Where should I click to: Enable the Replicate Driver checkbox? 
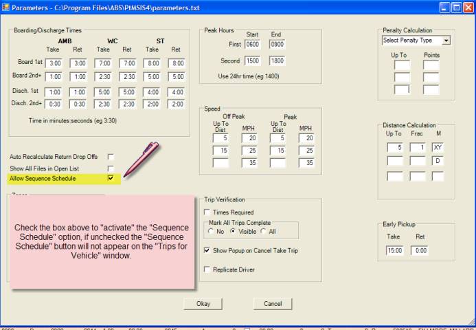click(x=208, y=269)
